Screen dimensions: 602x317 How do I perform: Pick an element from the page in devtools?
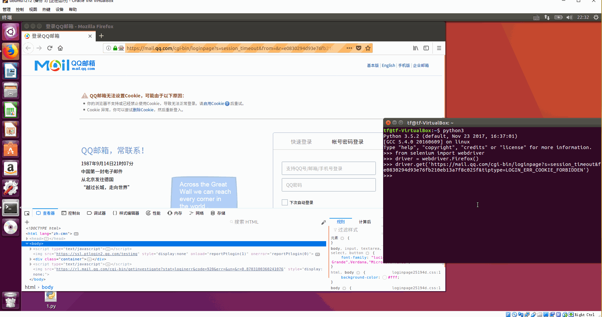coord(27,213)
